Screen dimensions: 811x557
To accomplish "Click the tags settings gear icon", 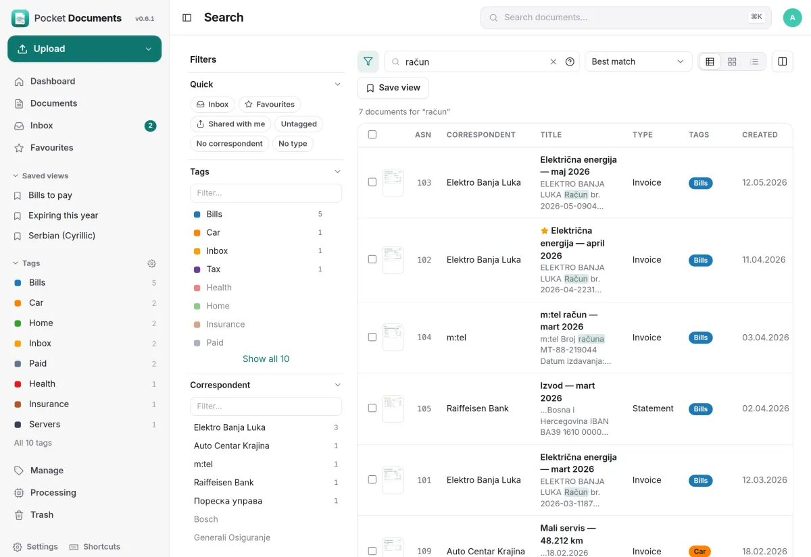I will pyautogui.click(x=151, y=263).
